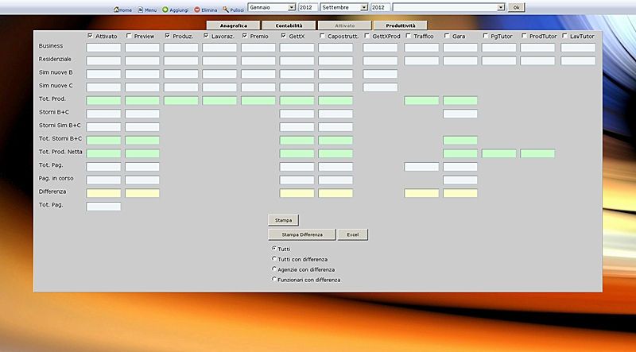Enable the PgTutor checkbox
The image size is (636, 352).
[x=485, y=36]
